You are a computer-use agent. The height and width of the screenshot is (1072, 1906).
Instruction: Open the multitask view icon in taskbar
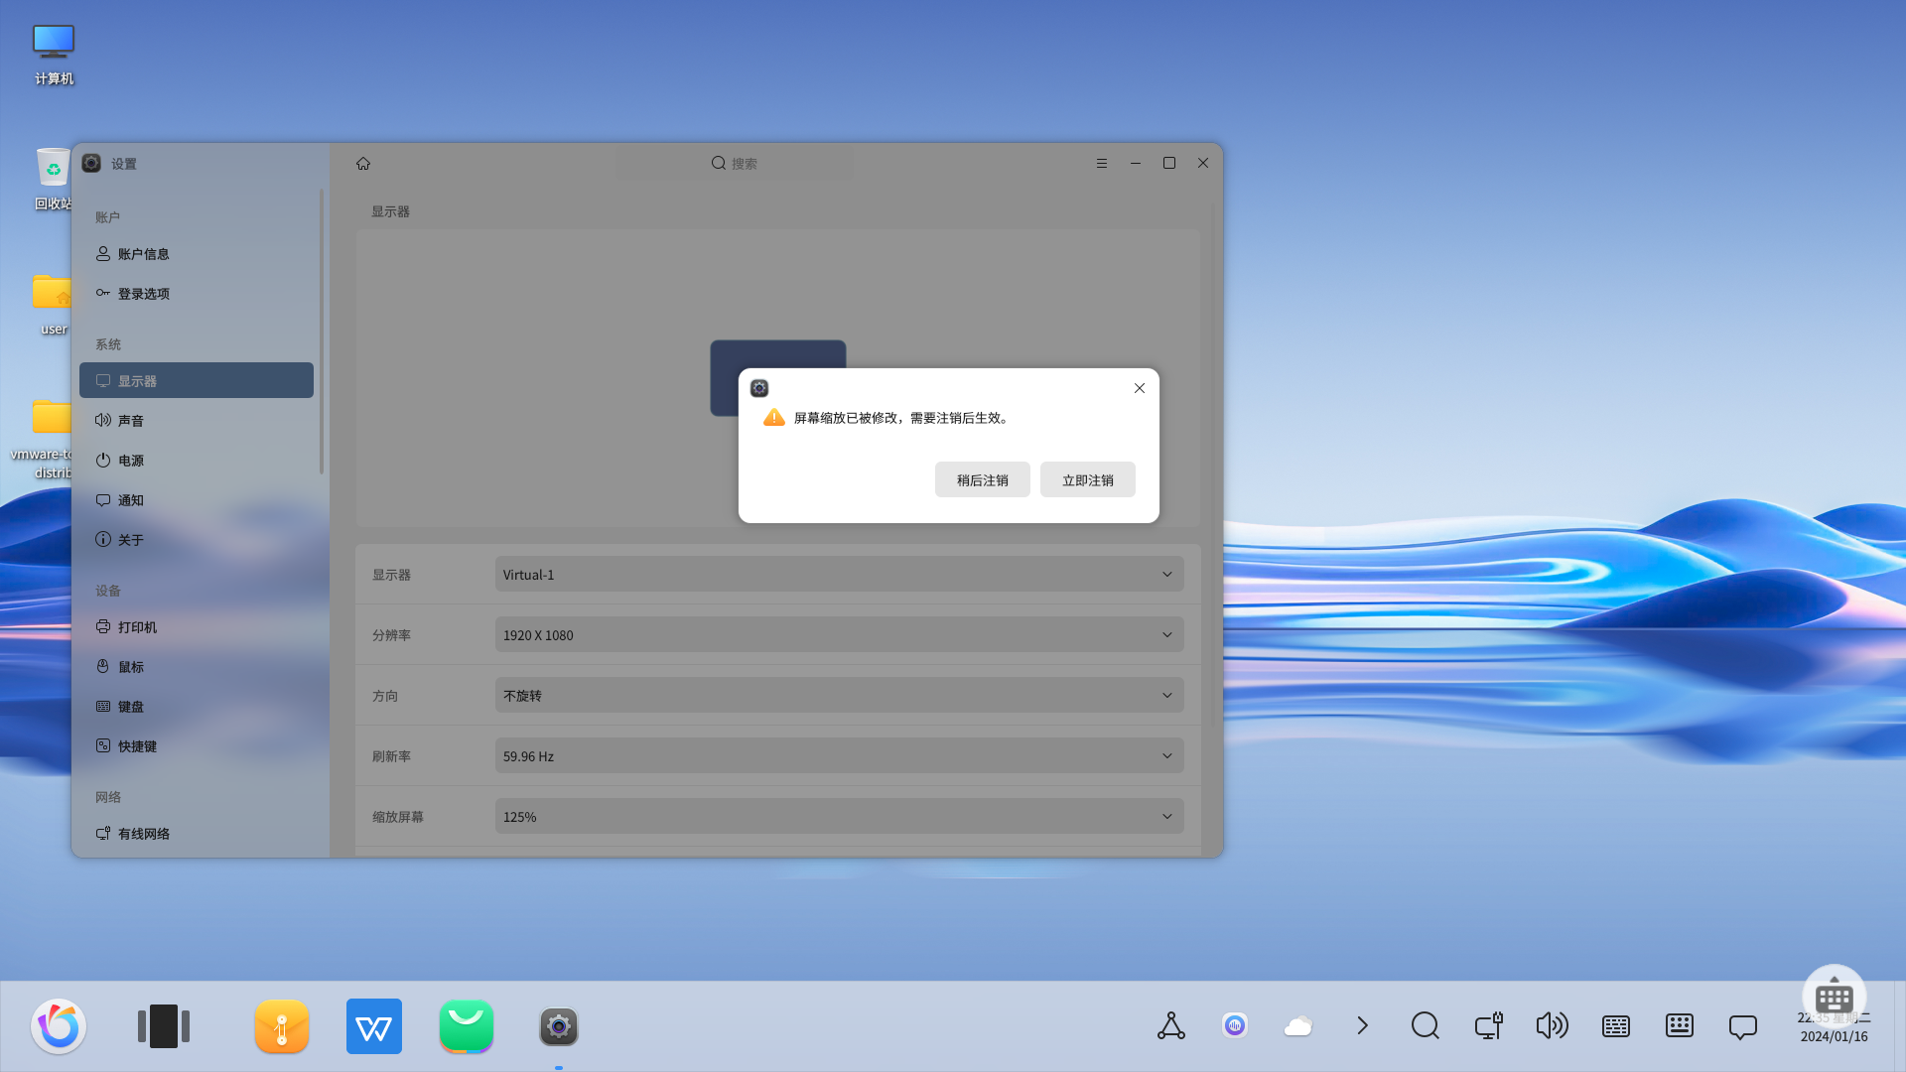coord(164,1026)
